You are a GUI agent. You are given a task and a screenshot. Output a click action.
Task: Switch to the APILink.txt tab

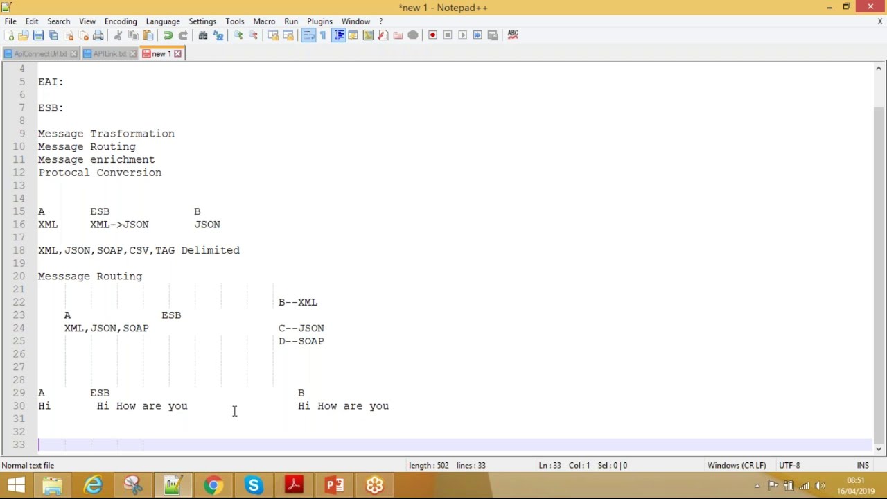(109, 53)
